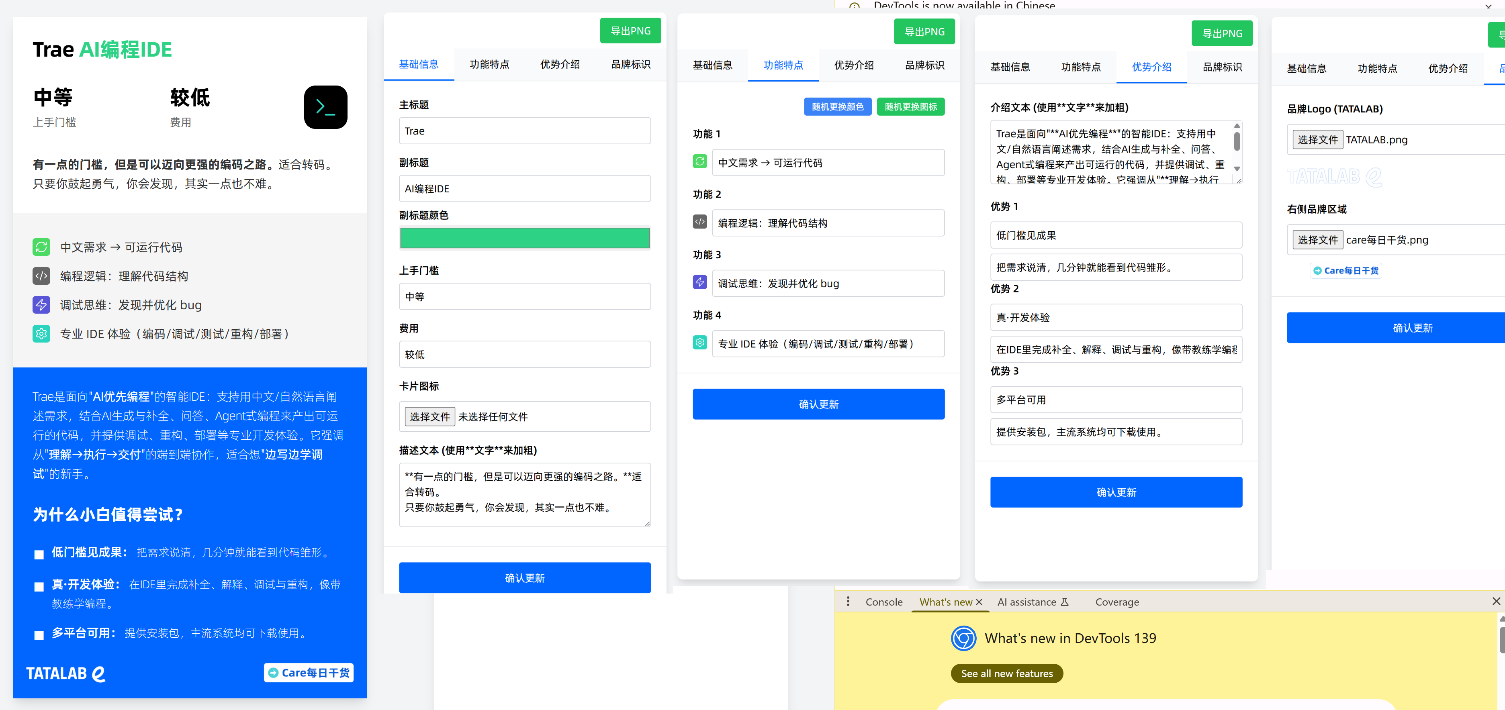Click 优势 1 title input 低门槛见成果

click(1116, 235)
